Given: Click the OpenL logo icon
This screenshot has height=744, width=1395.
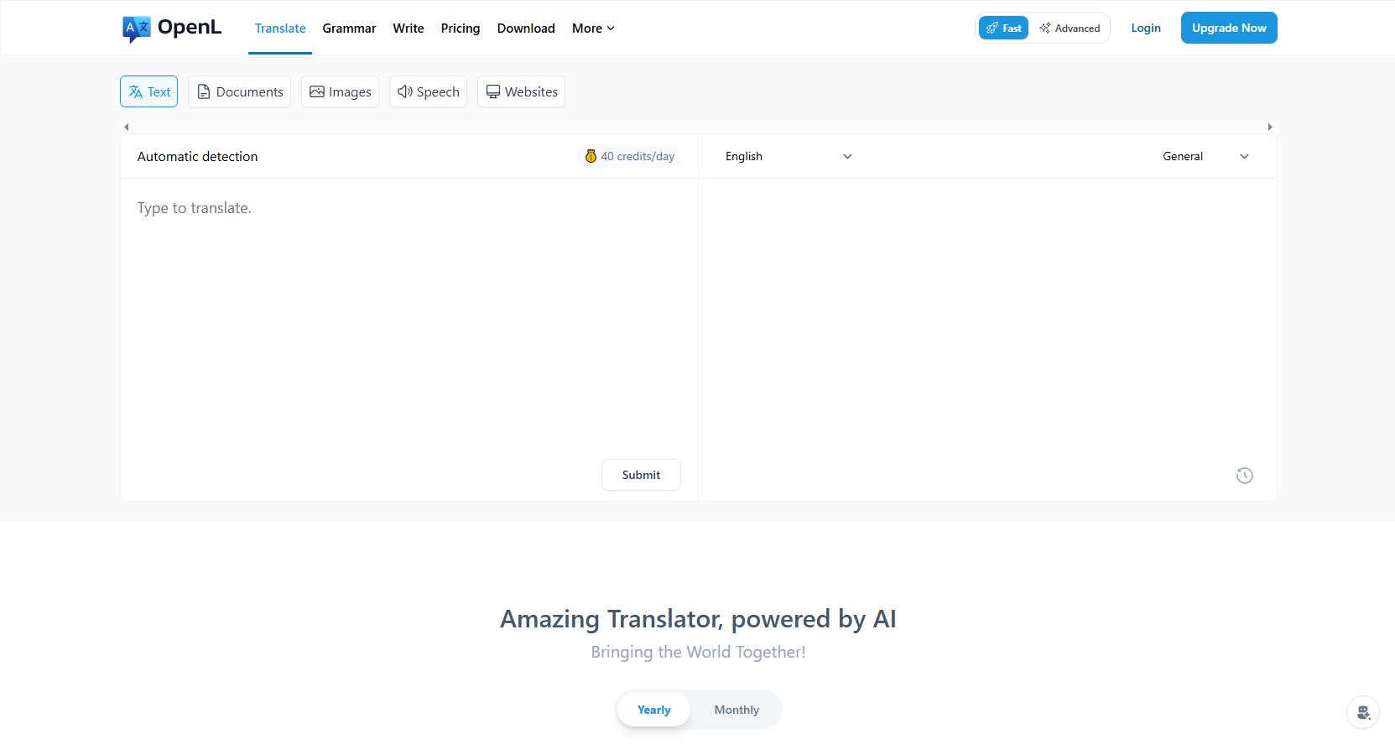Looking at the screenshot, I should coord(137,29).
